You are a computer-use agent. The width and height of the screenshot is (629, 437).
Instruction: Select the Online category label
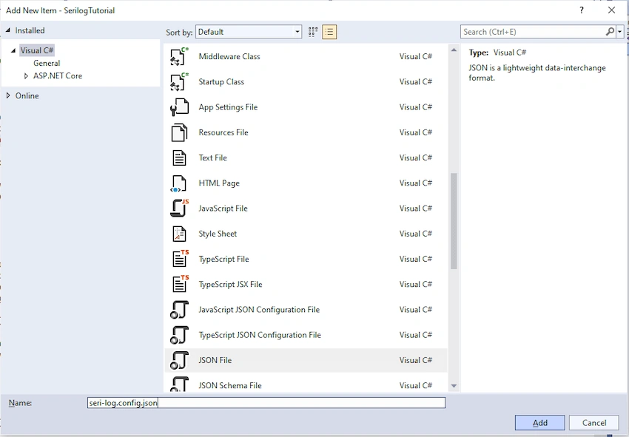[x=27, y=96]
